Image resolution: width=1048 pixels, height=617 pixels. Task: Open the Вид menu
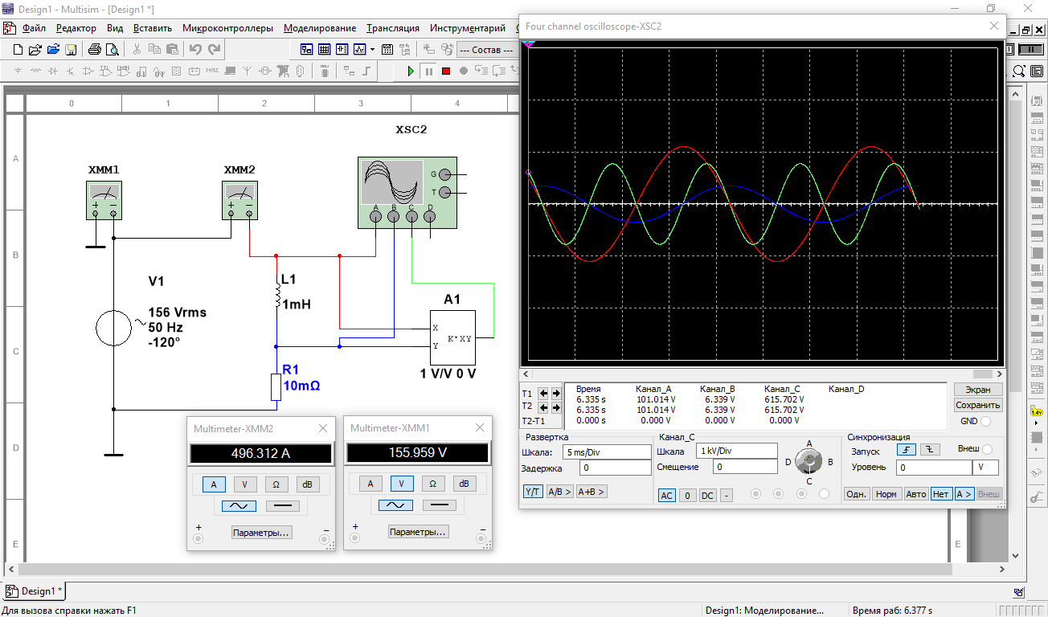(x=115, y=28)
